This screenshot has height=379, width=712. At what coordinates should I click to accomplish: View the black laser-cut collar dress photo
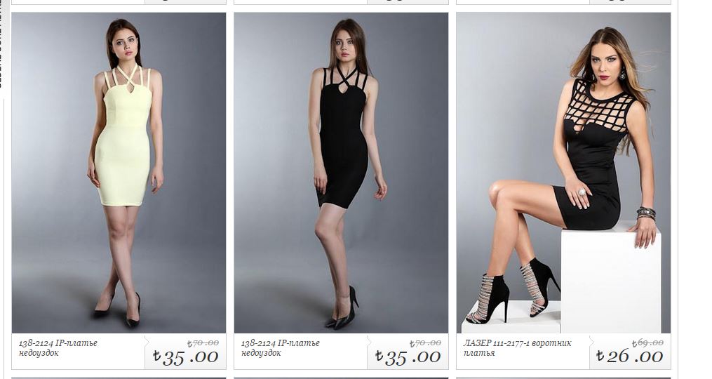[x=563, y=173]
